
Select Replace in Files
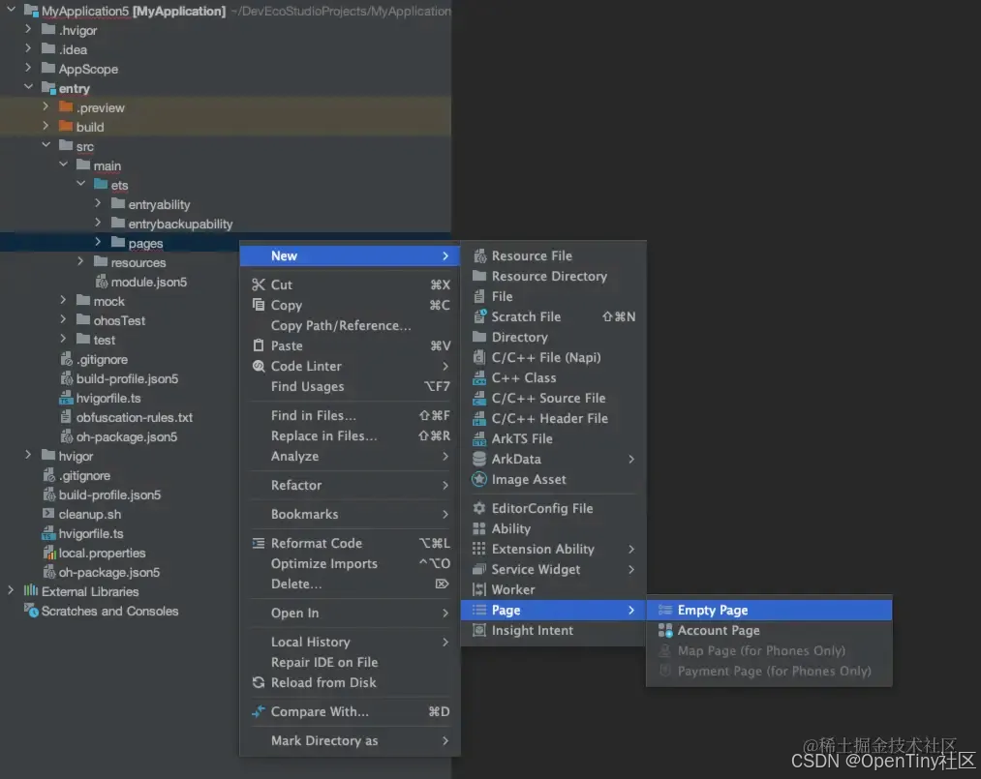point(350,435)
